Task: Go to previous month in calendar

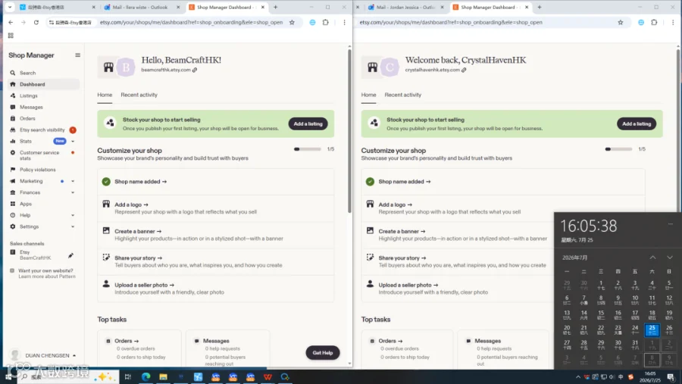Action: [x=652, y=258]
